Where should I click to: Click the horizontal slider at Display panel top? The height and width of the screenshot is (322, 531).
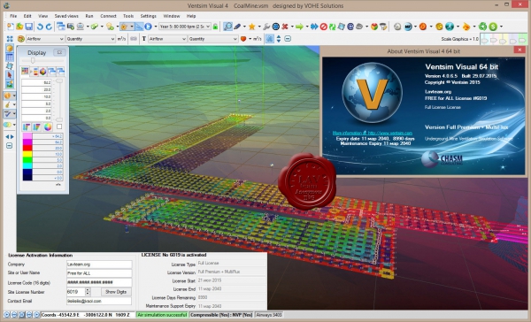click(x=42, y=61)
